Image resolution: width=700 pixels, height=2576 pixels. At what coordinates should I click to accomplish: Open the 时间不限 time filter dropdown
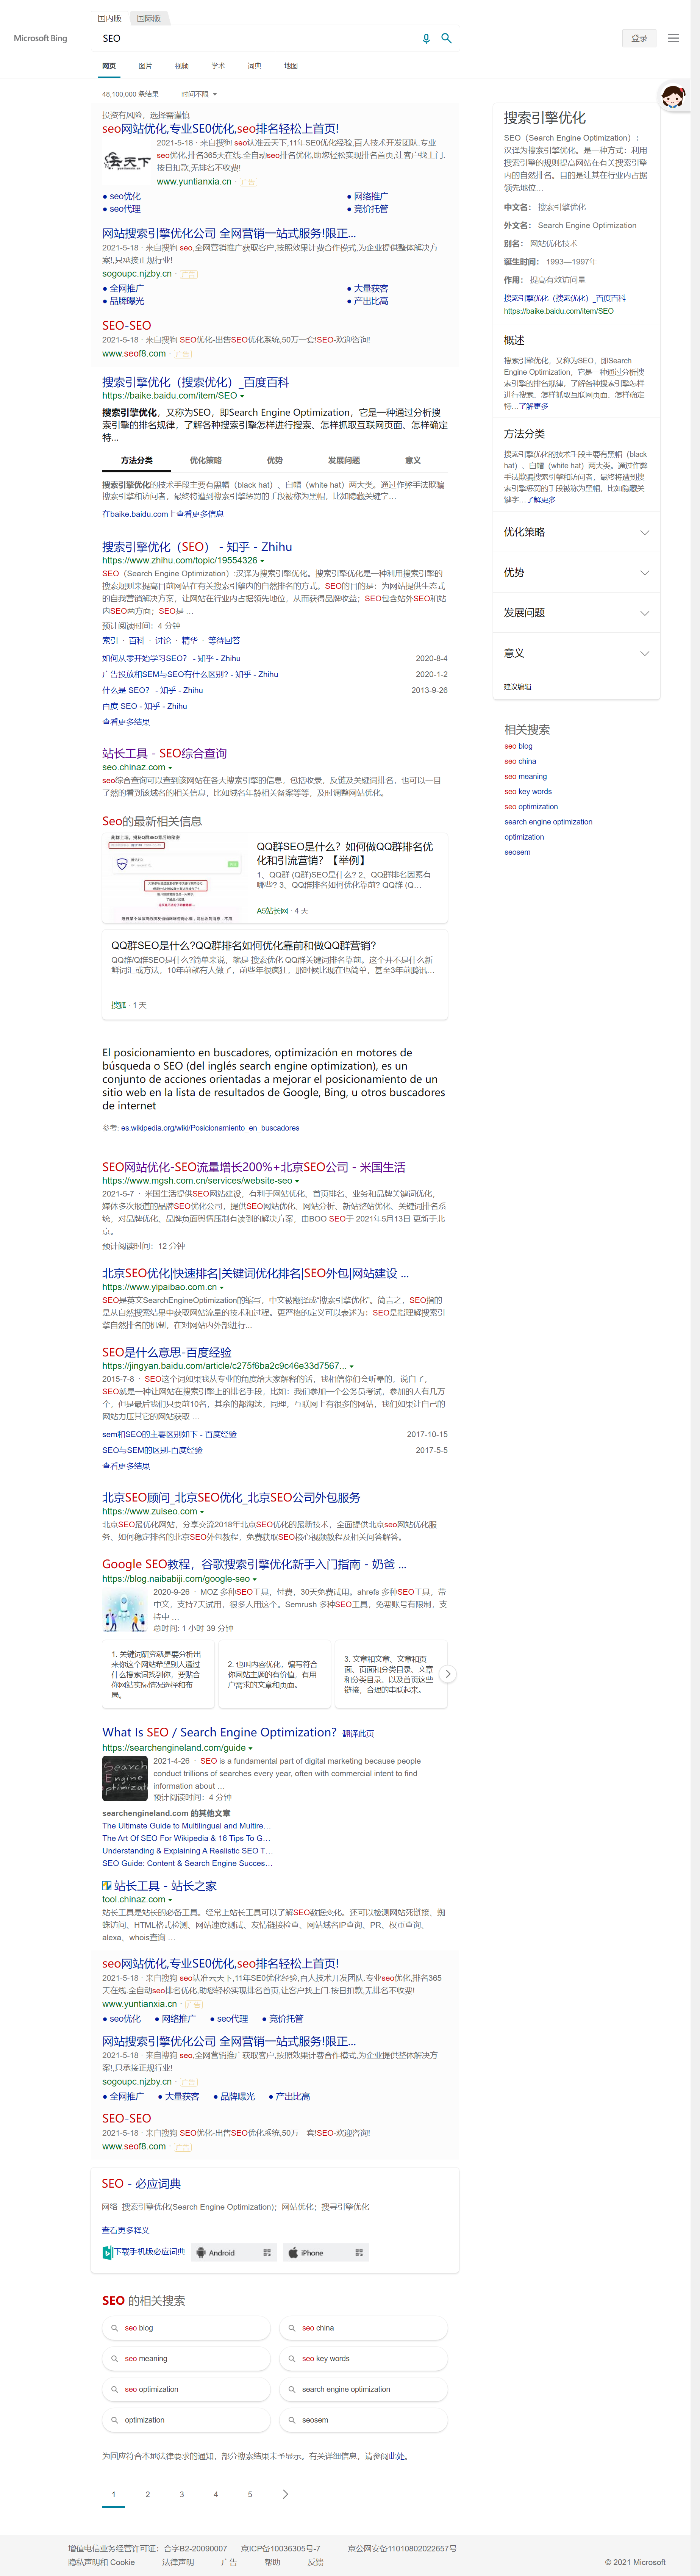[199, 94]
